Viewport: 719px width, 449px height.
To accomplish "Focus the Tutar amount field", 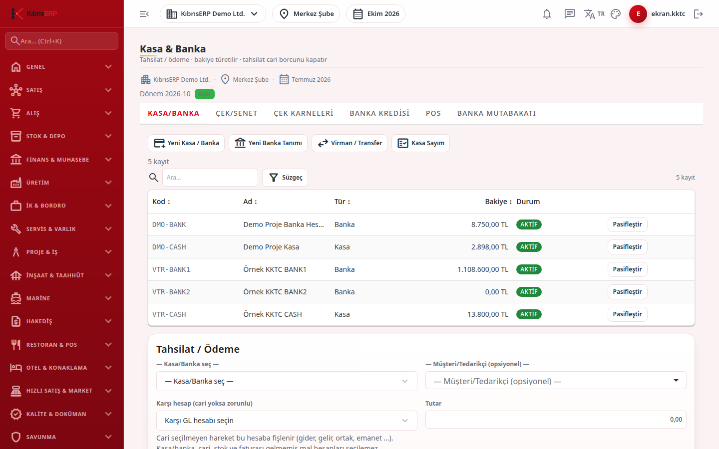I will point(556,420).
